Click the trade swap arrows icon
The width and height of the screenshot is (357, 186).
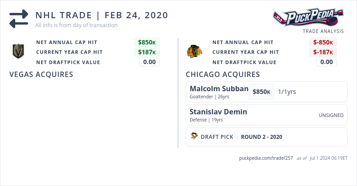[19, 19]
